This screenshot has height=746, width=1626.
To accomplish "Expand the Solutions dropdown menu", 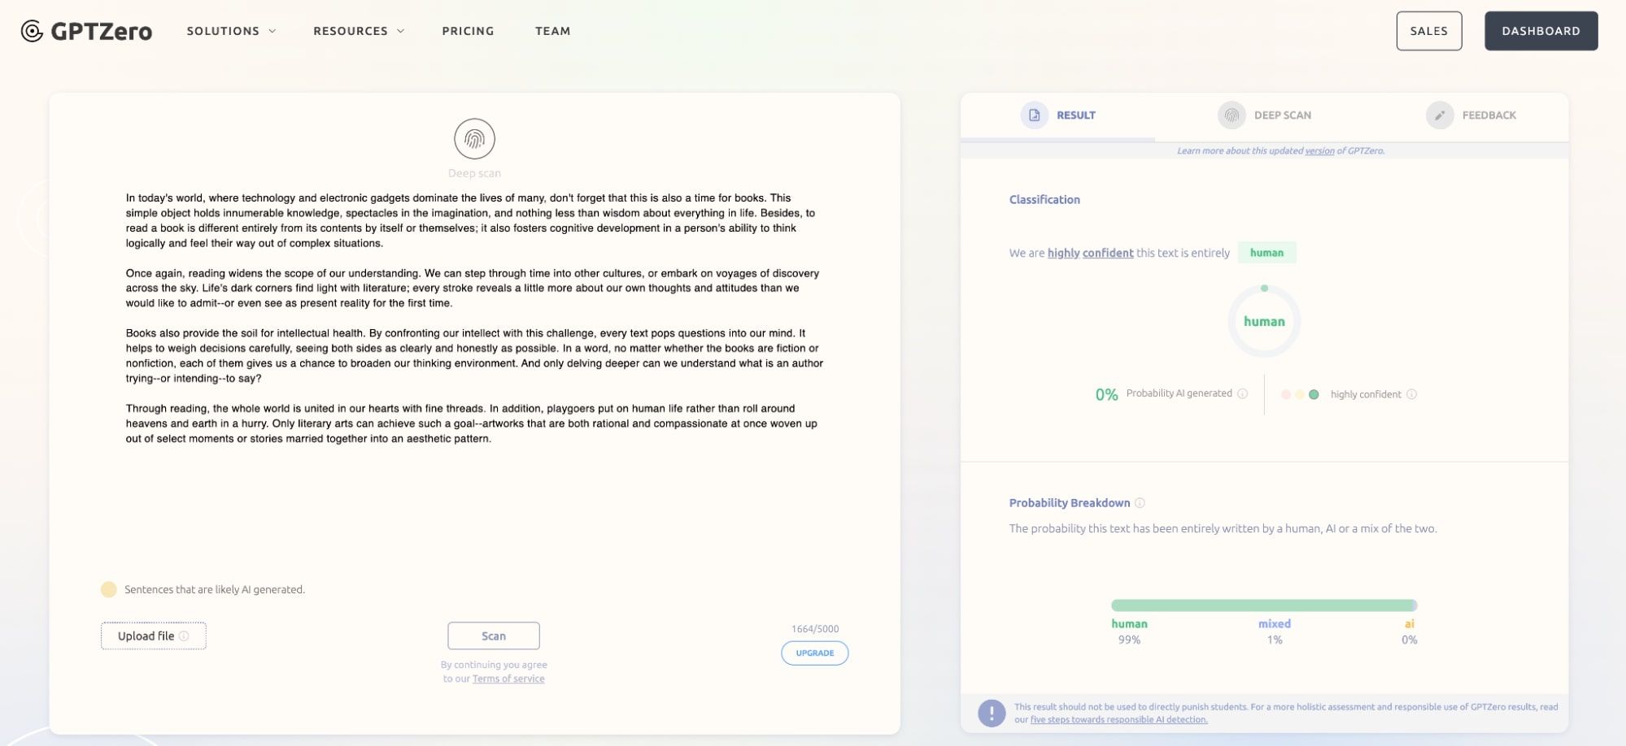I will [x=231, y=31].
